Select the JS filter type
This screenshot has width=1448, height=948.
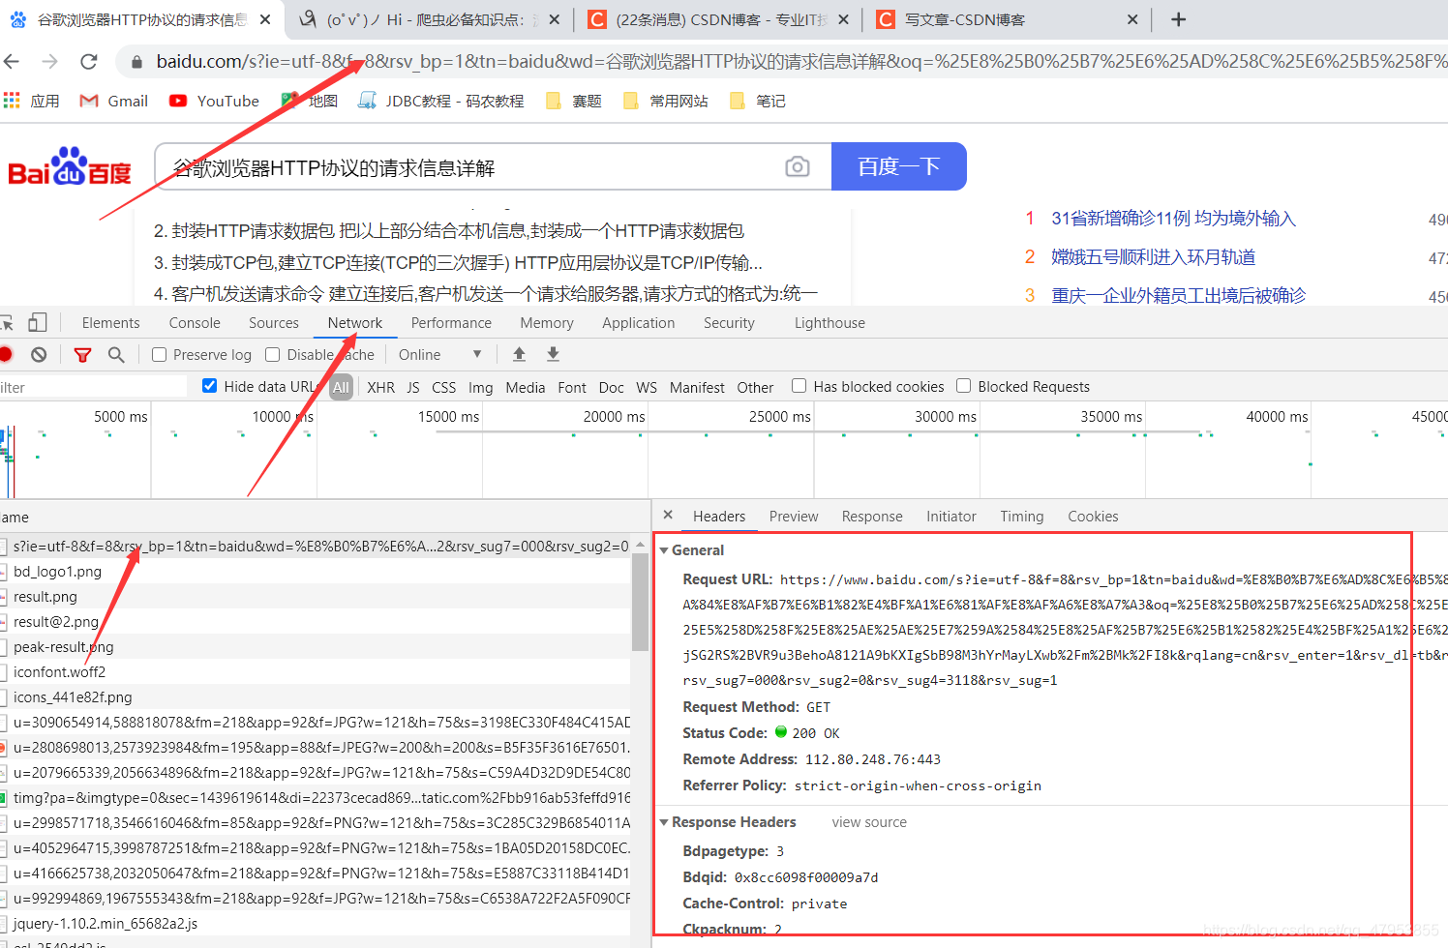point(413,387)
